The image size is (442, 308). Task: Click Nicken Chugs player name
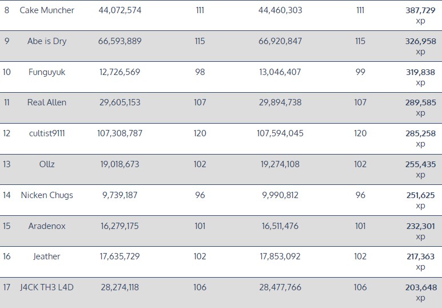(x=47, y=195)
